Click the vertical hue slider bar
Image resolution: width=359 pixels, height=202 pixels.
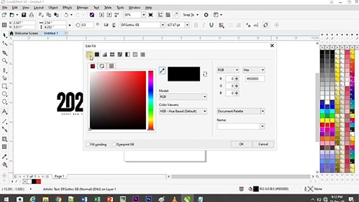pyautogui.click(x=151, y=100)
